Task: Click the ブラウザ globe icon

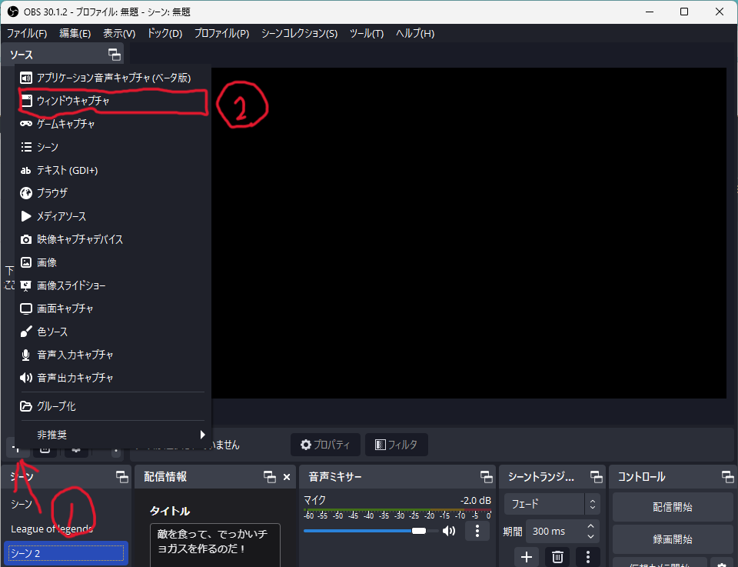Action: 26,193
